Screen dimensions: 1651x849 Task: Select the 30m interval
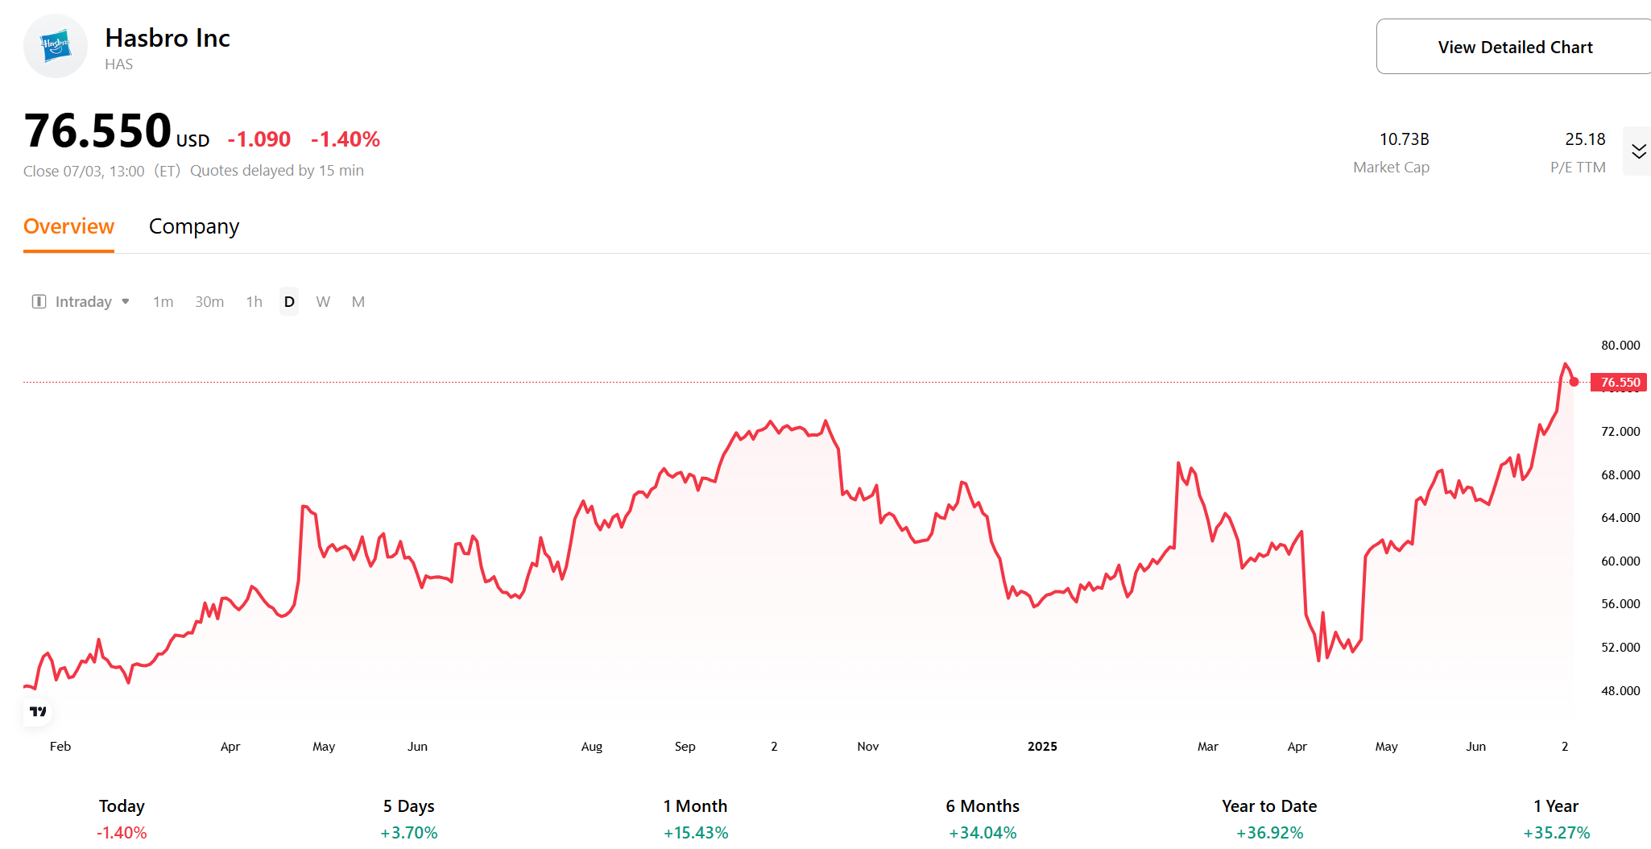[209, 301]
